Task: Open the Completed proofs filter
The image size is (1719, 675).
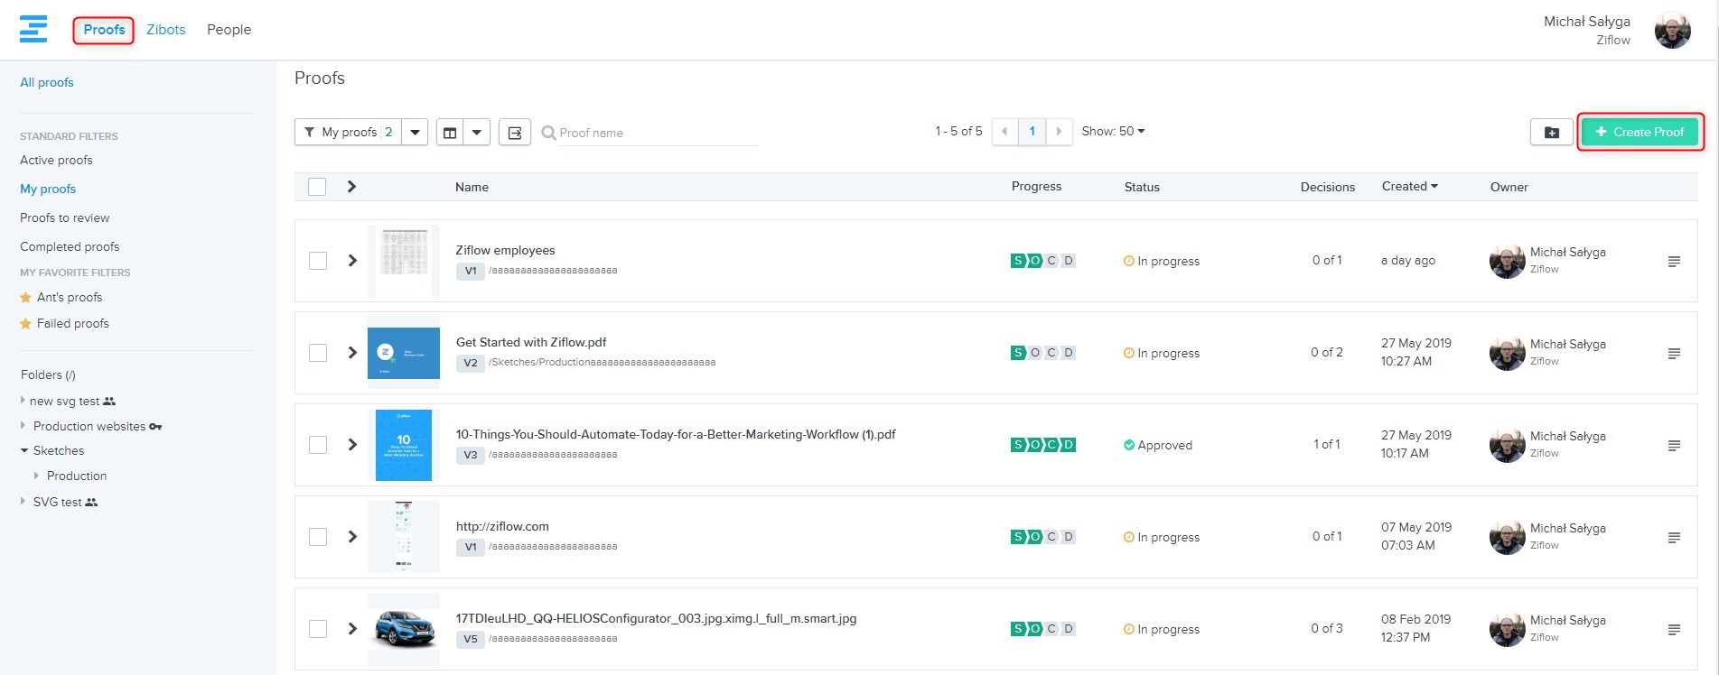Action: 70,246
